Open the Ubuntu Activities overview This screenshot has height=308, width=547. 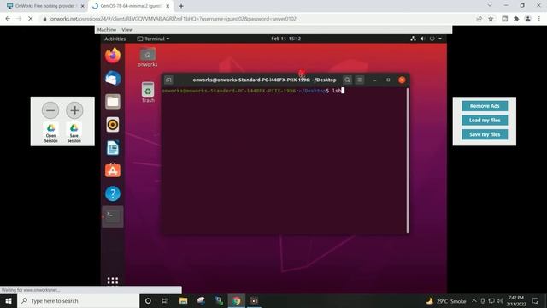(115, 38)
